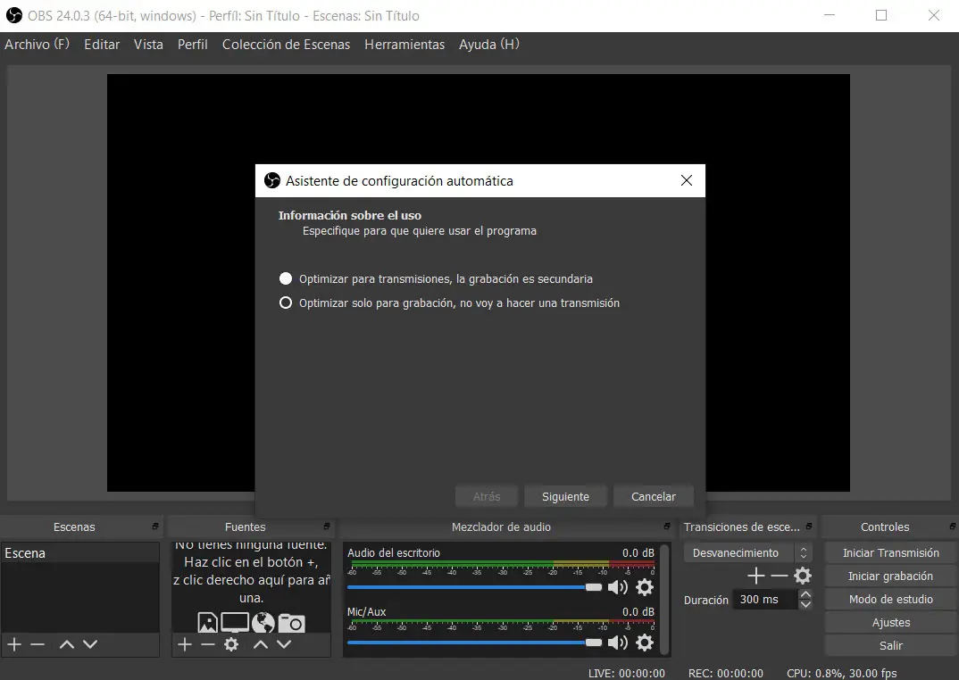The image size is (959, 680).
Task: Mute the Mic/Aux speaker
Action: 618,643
